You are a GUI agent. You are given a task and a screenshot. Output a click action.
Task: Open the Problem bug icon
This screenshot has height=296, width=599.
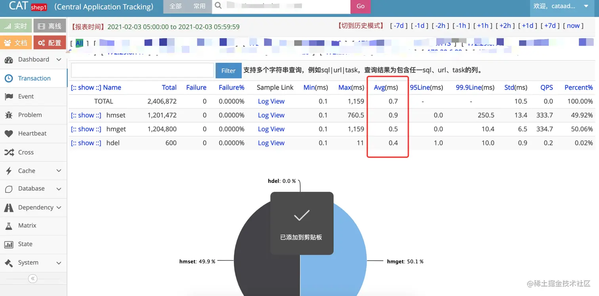(x=9, y=115)
